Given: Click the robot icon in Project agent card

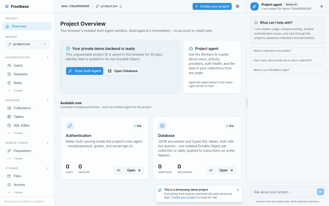Looking at the screenshot, I should click(191, 48).
